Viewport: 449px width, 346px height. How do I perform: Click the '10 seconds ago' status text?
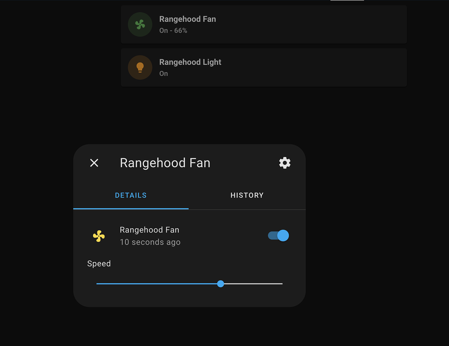(150, 242)
